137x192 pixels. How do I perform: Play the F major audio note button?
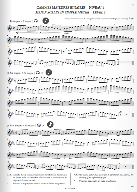(46, 21)
